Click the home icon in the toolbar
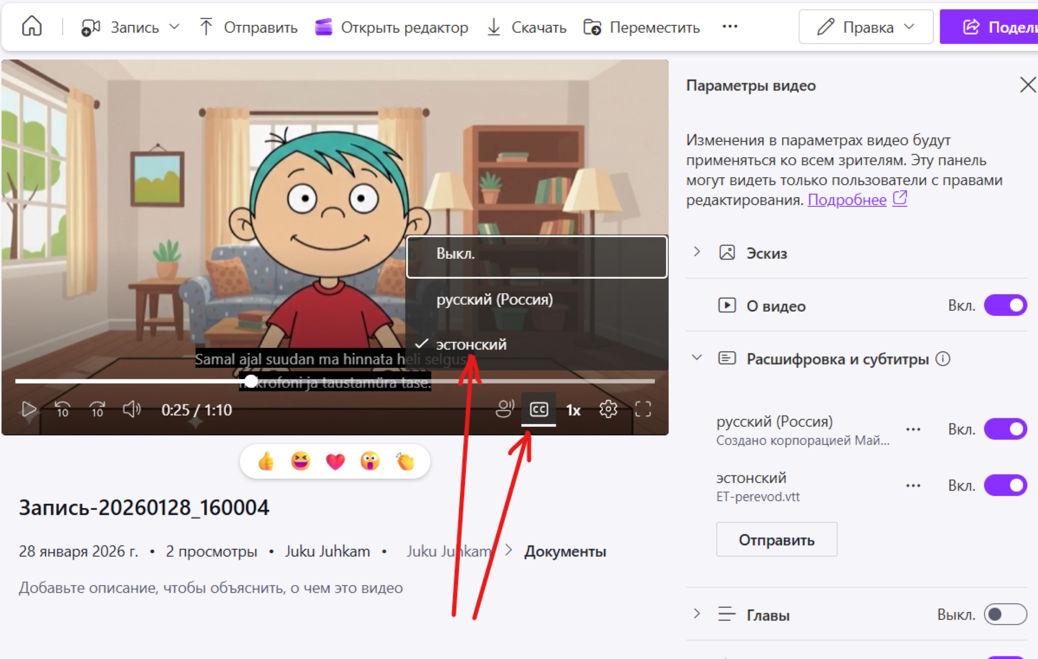 [31, 26]
